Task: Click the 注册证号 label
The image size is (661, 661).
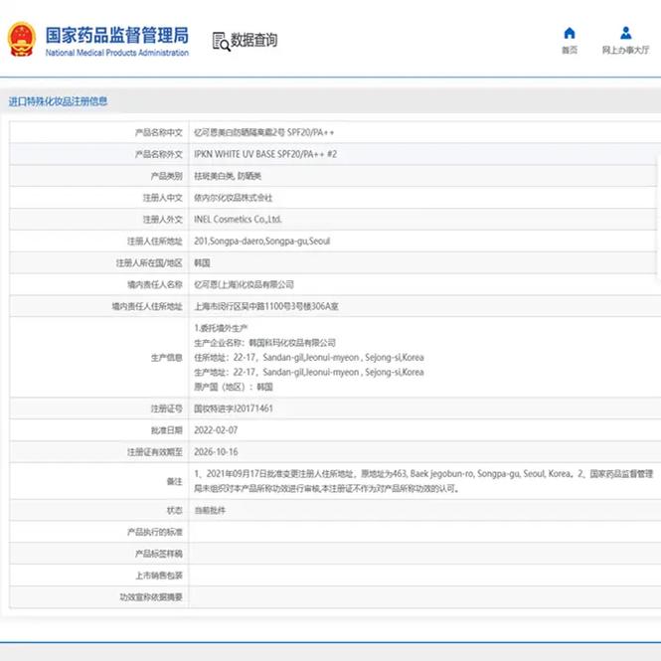Action: click(167, 409)
